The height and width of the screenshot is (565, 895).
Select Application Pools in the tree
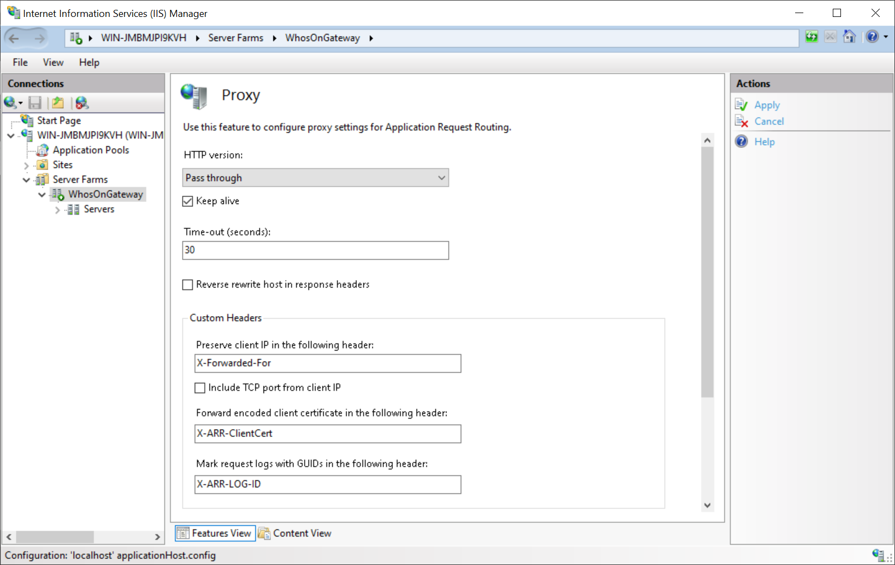click(x=91, y=150)
